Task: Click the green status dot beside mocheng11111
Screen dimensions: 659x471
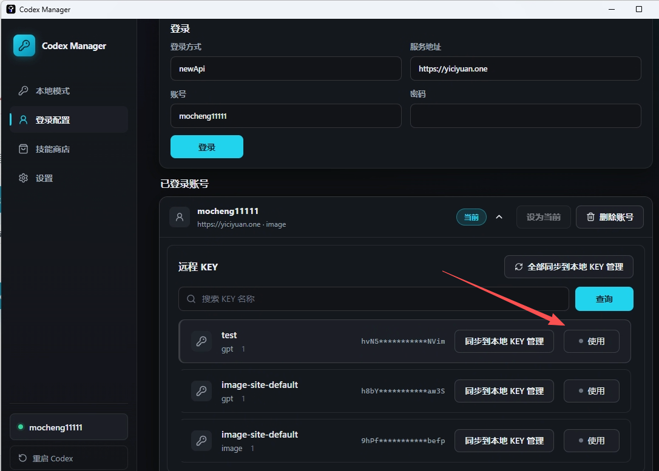Action: [x=20, y=427]
